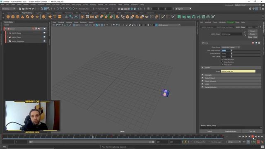This screenshot has height=149, width=265.
Task: Open the Workspace dropdown
Action: (248, 5)
